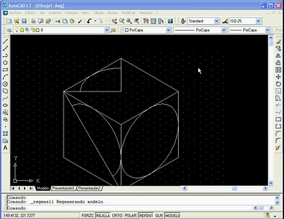Image resolution: width=284 pixels, height=219 pixels.
Task: Select the Array modify tool
Action: pos(278,70)
